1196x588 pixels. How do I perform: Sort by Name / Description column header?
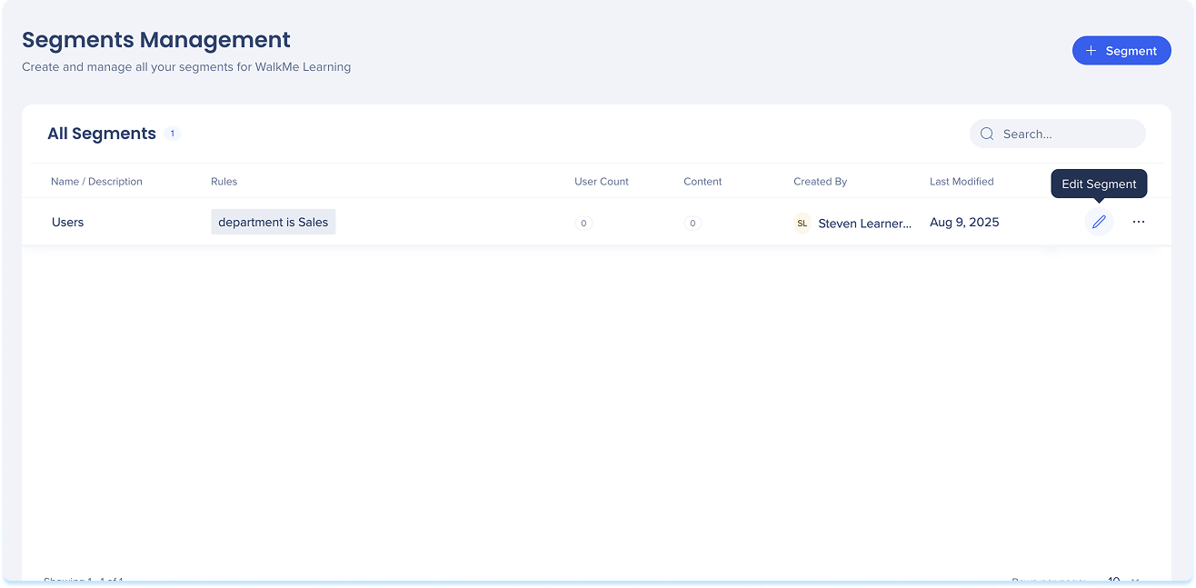(96, 182)
